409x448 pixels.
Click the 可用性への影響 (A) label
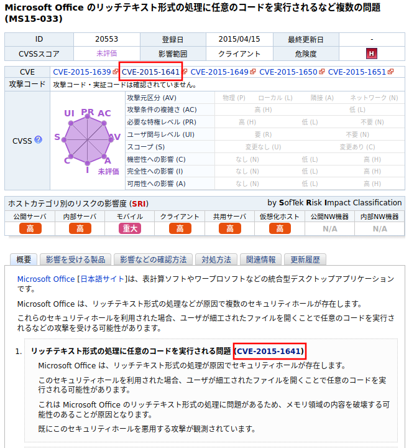(157, 184)
